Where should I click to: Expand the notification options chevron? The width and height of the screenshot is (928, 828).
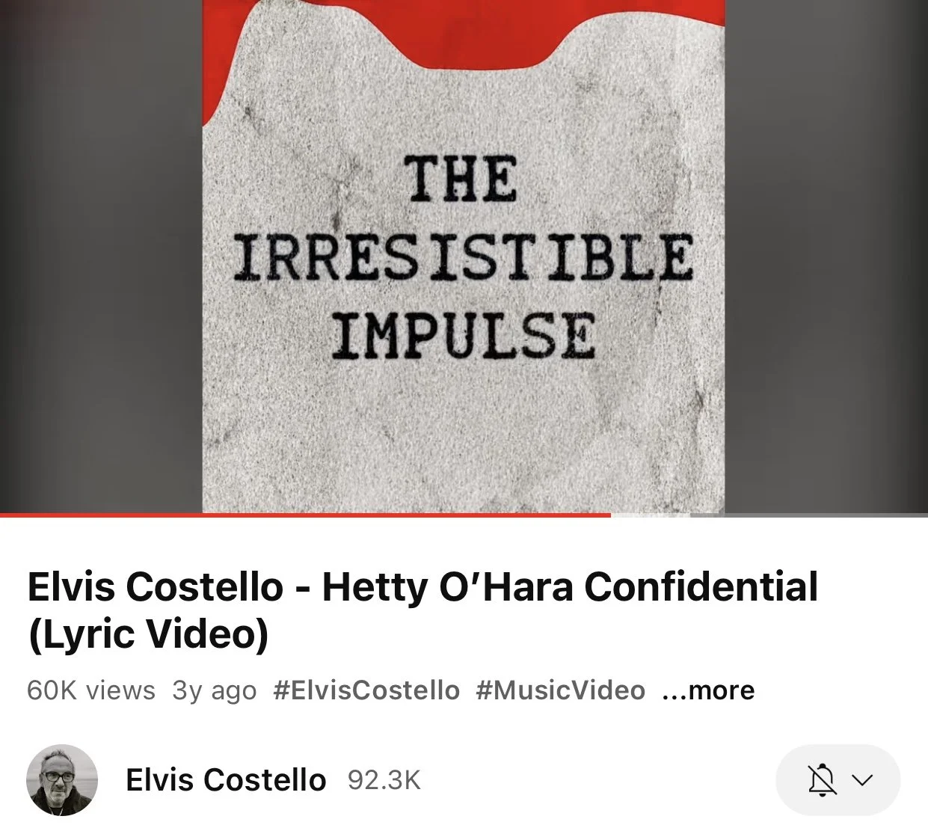pyautogui.click(x=862, y=780)
